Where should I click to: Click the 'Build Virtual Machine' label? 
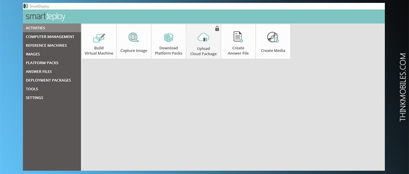tap(99, 51)
